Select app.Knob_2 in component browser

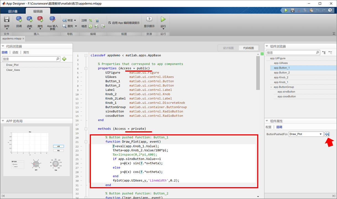tap(281, 77)
